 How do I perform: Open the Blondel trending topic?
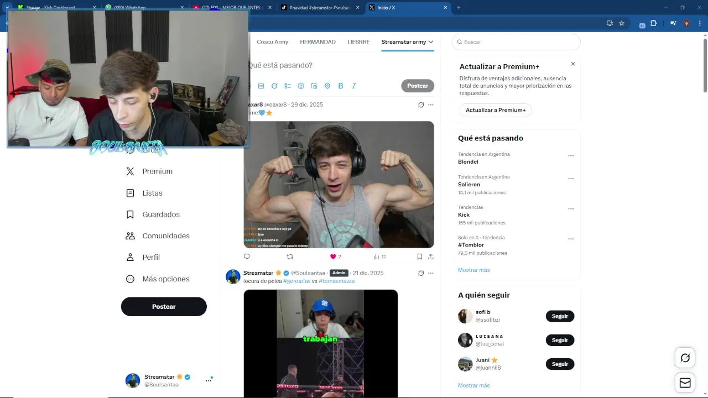click(468, 162)
